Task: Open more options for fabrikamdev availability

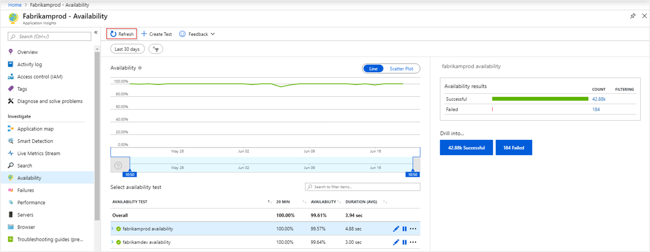Action: [x=413, y=242]
